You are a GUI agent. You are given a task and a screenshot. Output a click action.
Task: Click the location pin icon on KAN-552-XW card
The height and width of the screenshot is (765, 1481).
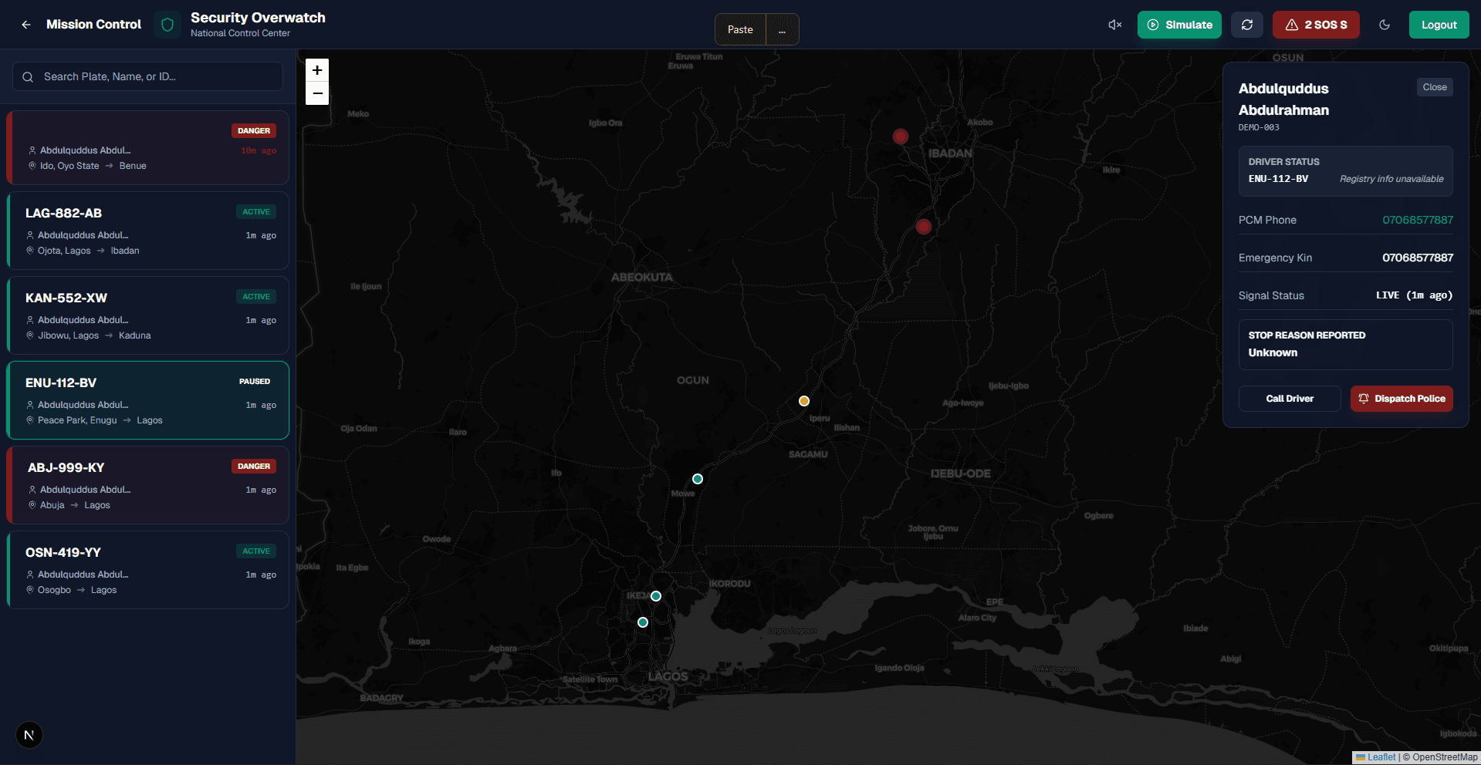30,335
